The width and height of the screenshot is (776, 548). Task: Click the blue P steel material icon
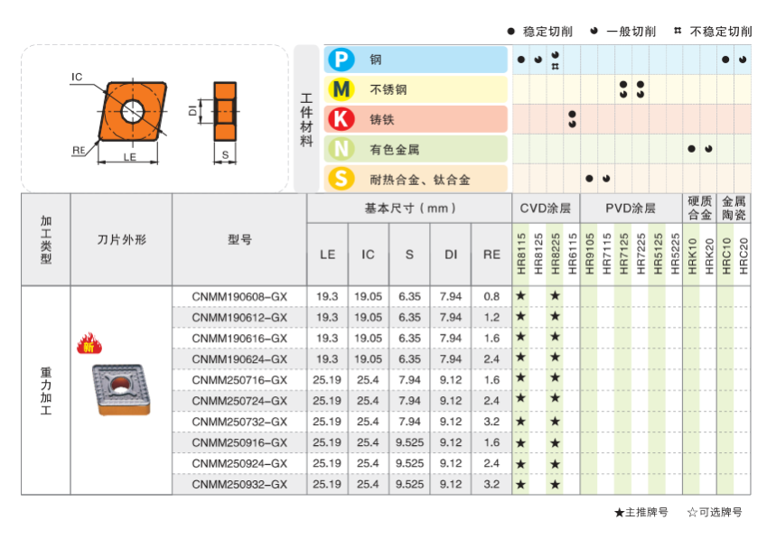(341, 60)
